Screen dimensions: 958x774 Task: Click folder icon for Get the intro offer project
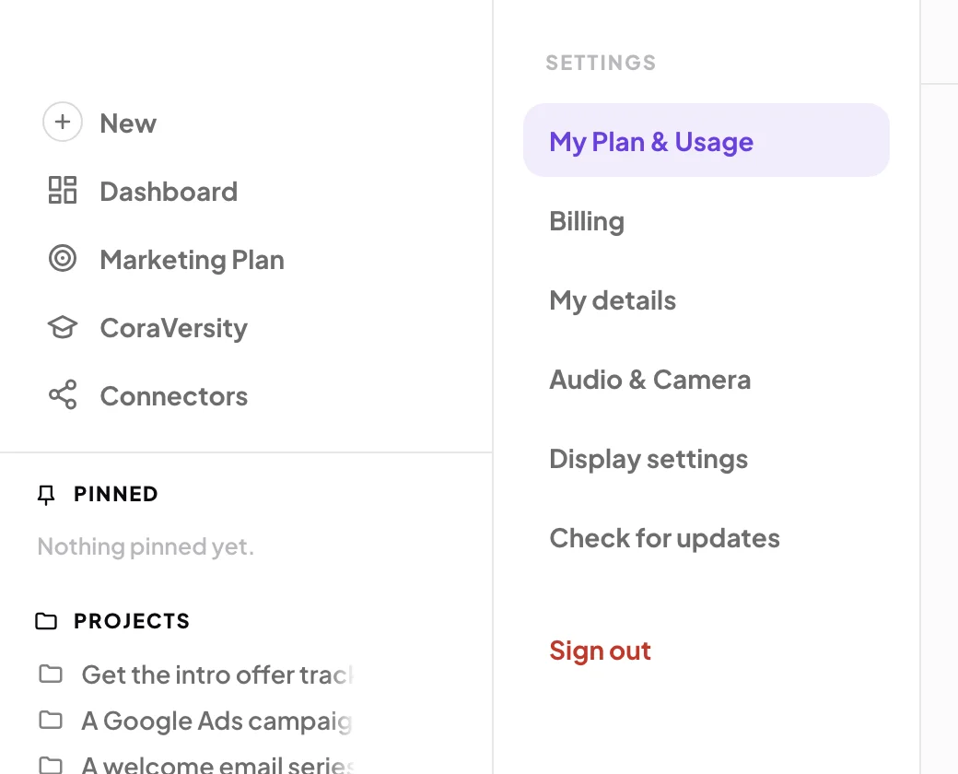51,674
